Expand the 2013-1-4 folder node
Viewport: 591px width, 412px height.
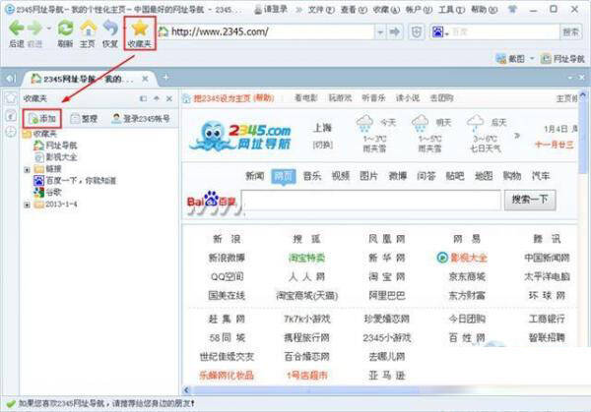pos(27,205)
